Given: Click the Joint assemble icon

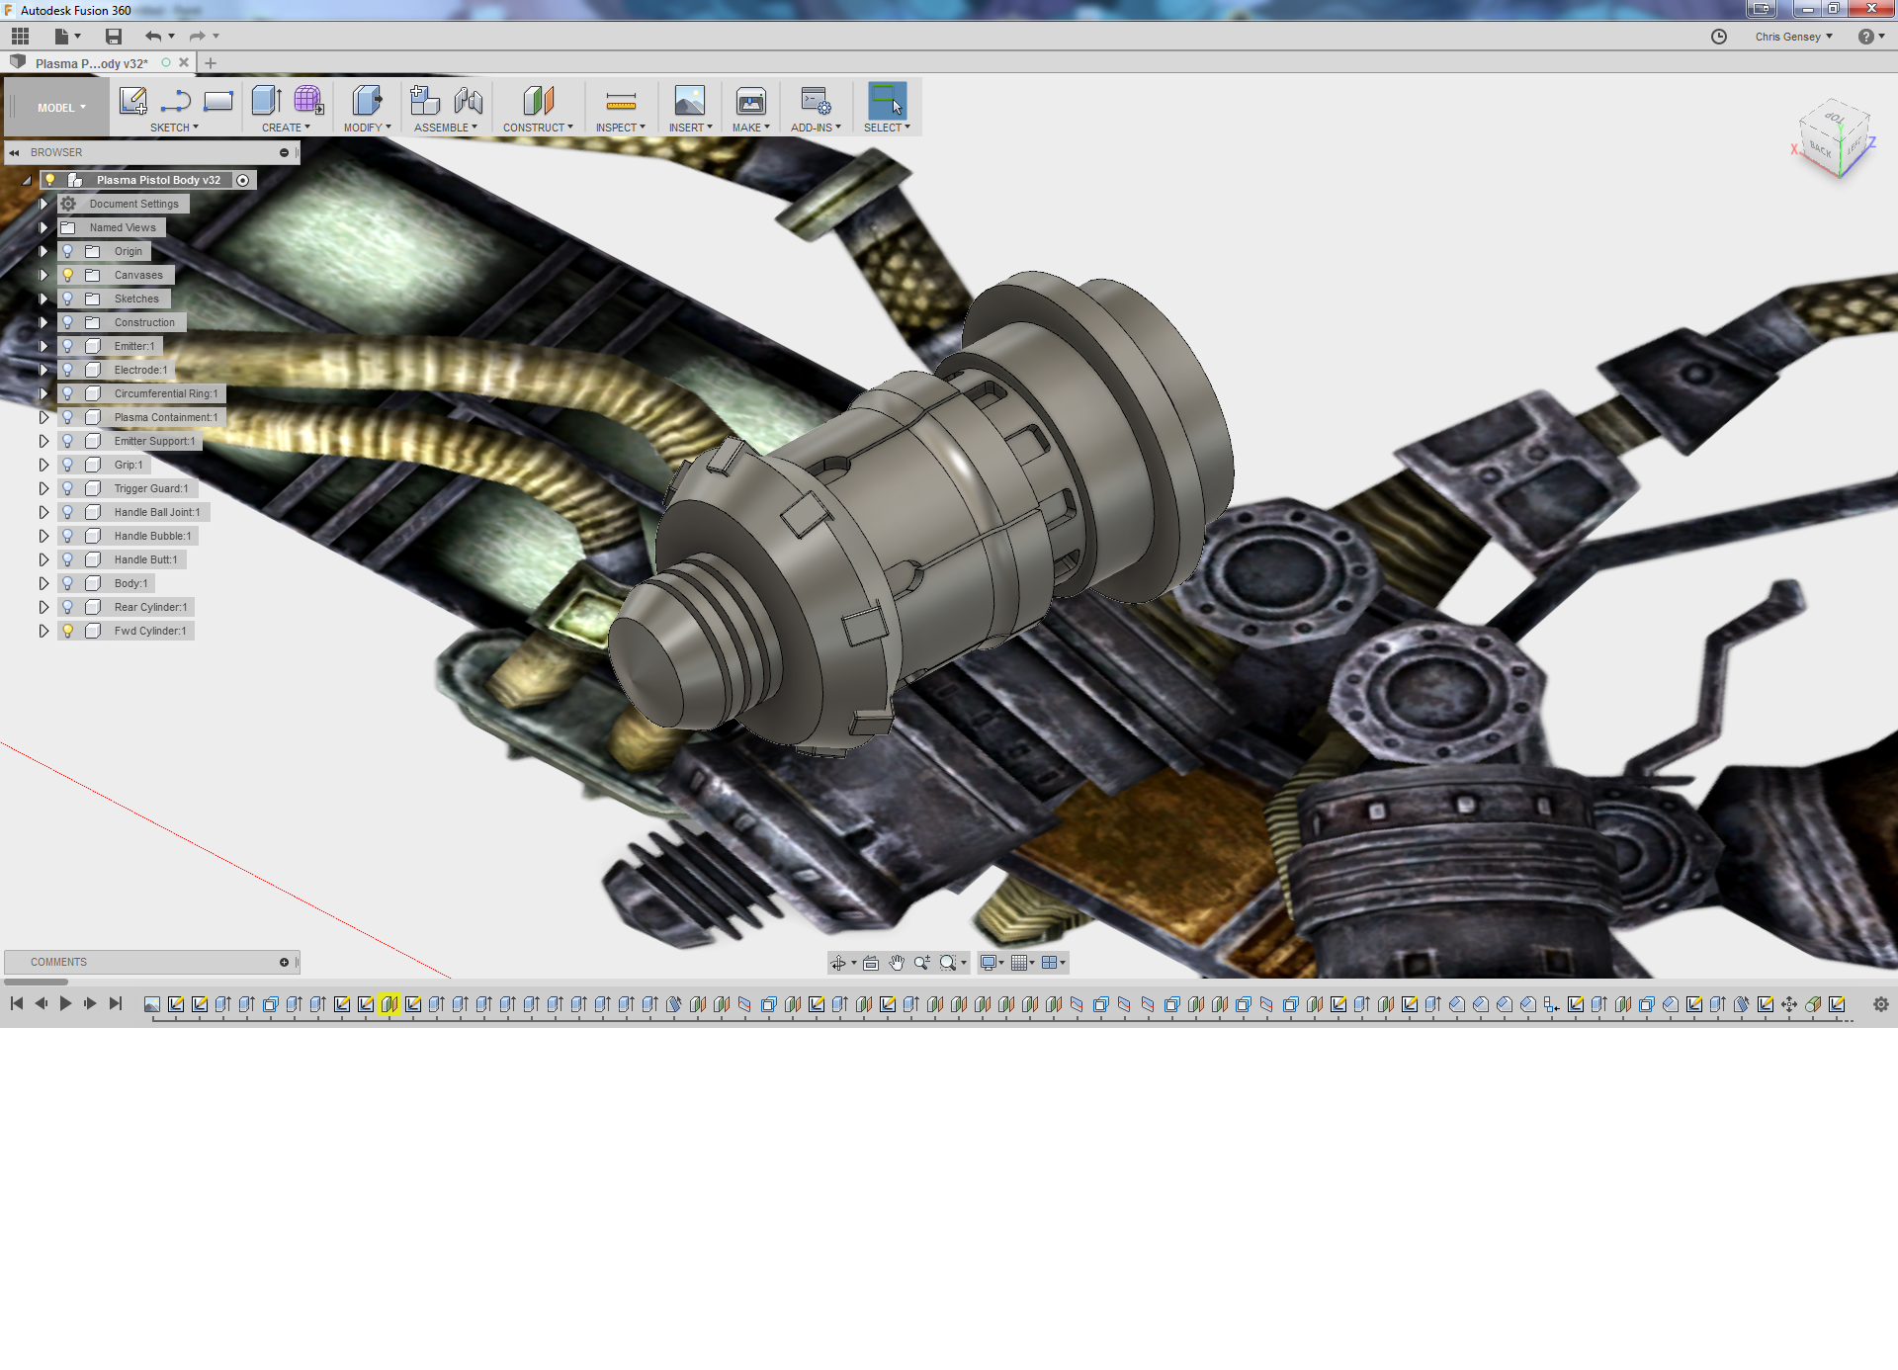Looking at the screenshot, I should coord(469,101).
